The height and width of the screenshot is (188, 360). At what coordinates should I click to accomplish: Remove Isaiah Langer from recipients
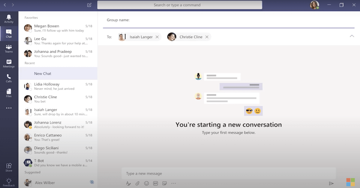(x=157, y=37)
